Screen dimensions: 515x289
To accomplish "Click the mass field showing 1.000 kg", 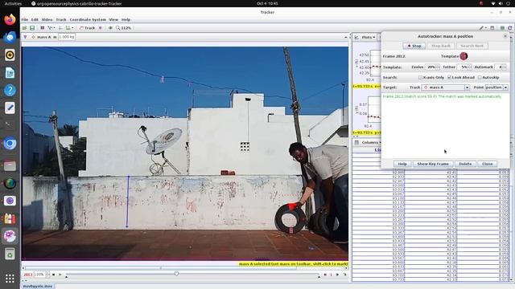I will pos(67,37).
